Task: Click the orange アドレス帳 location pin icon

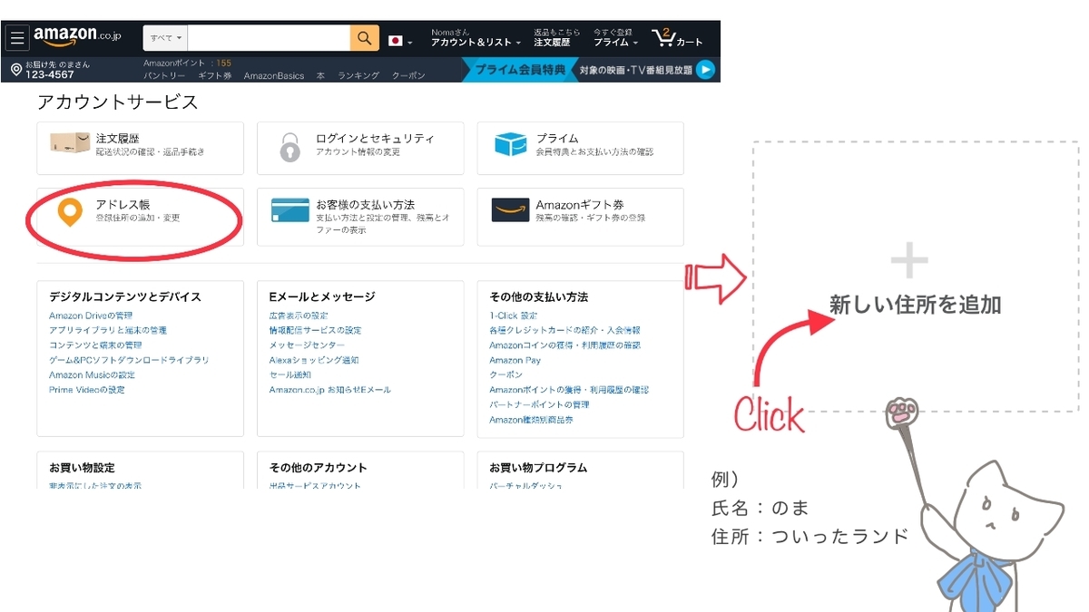Action: coord(70,212)
